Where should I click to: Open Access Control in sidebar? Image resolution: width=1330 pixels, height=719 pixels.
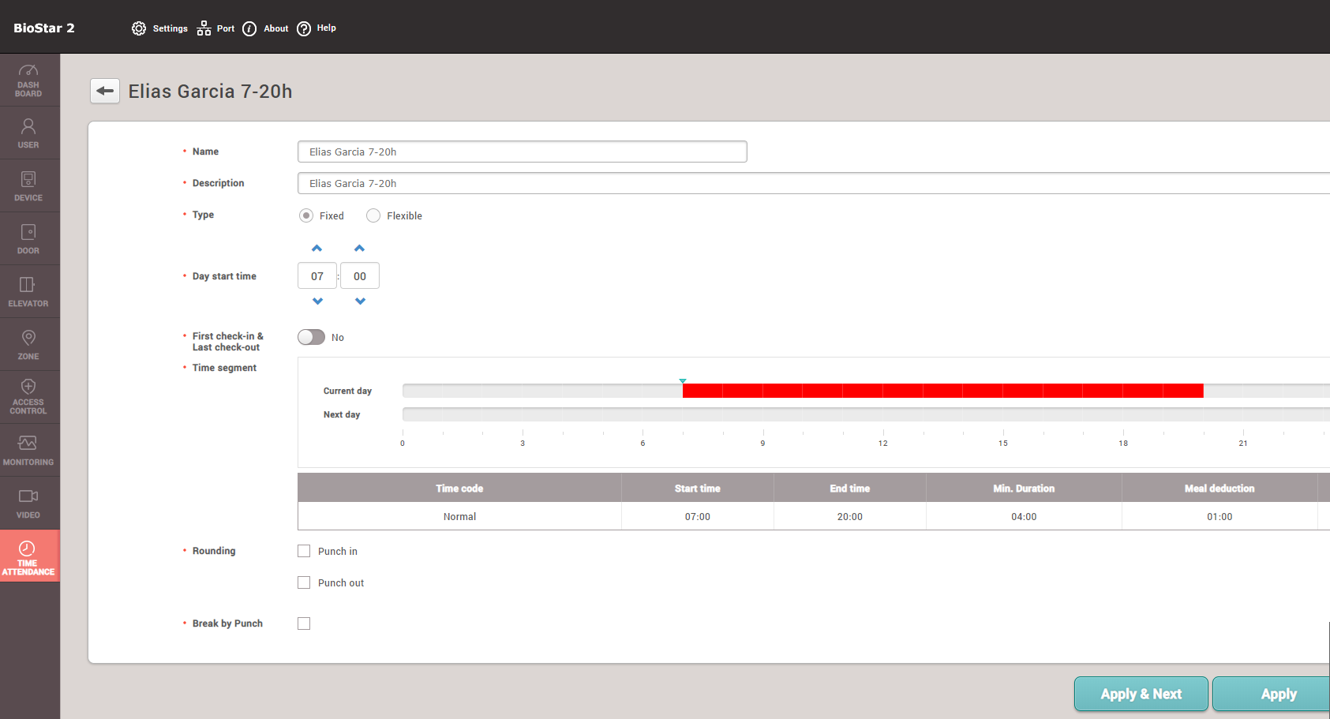point(28,396)
